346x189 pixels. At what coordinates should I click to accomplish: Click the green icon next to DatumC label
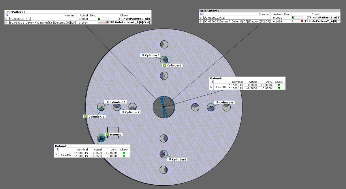tap(107, 135)
